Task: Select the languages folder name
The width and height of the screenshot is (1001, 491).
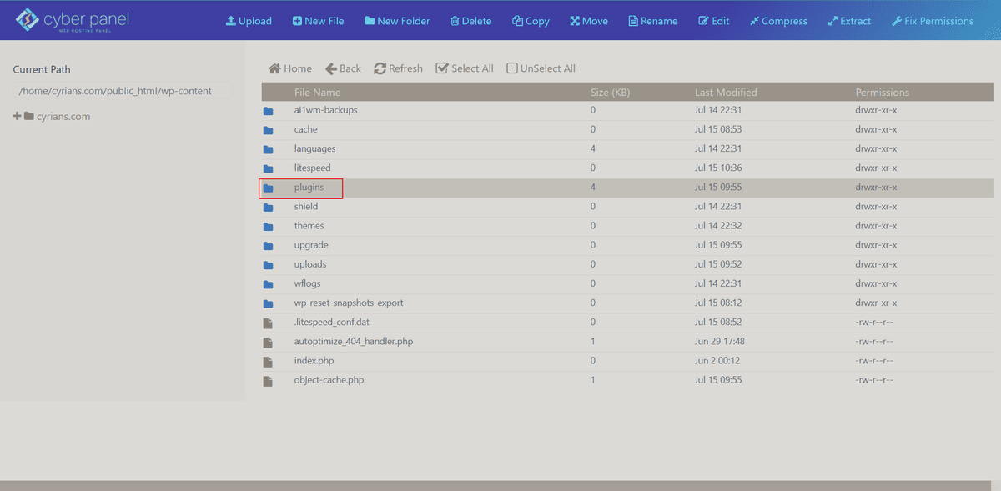Action: pyautogui.click(x=315, y=148)
